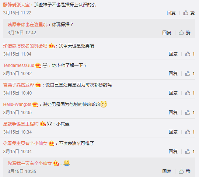Open profile of 咦原来你也在这里哦
199x177 pixels.
(27, 25)
